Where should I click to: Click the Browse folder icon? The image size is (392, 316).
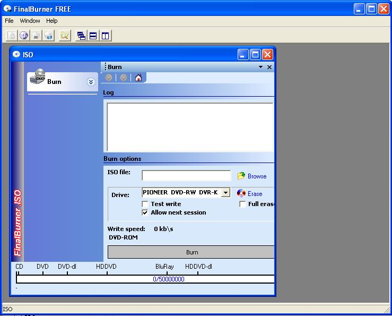coord(241,176)
